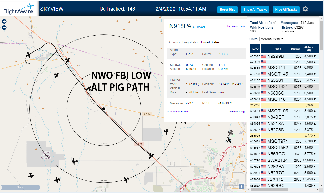The height and width of the screenshot is (193, 324).
Task: Click Hide All Tracks button
Action: tap(286, 9)
